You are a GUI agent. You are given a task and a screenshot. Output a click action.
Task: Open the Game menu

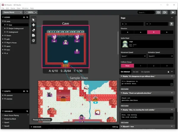(13, 8)
